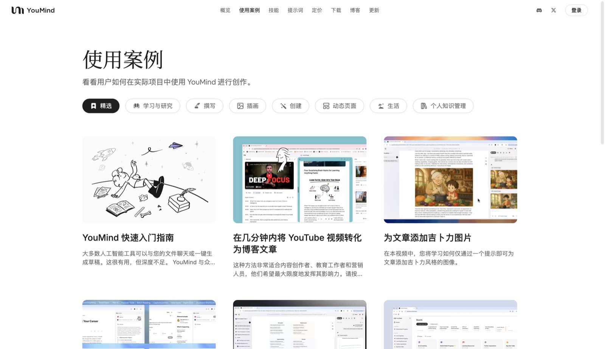605x349 pixels.
Task: Open the 博客 nav item
Action: (x=355, y=10)
